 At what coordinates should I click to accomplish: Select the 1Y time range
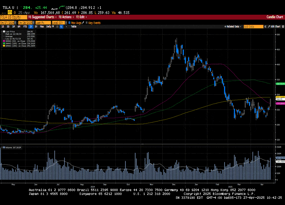31,27
